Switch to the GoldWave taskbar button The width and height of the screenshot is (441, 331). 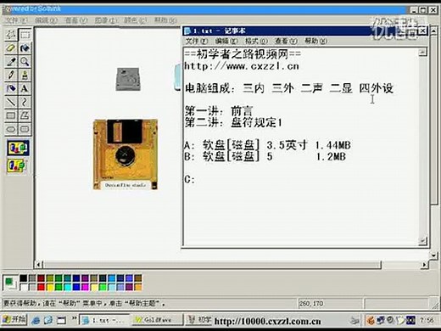pos(158,320)
